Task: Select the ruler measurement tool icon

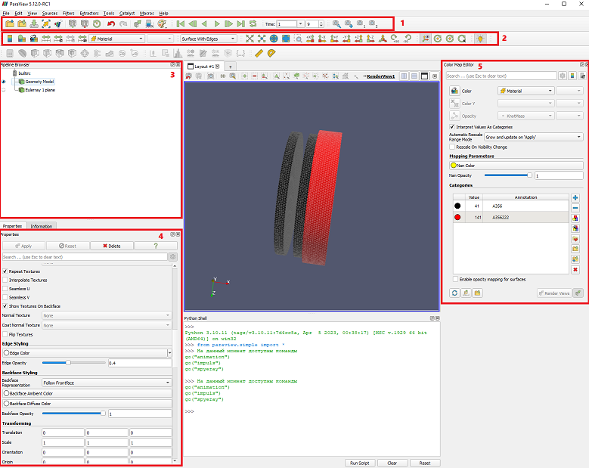Action: click(259, 54)
